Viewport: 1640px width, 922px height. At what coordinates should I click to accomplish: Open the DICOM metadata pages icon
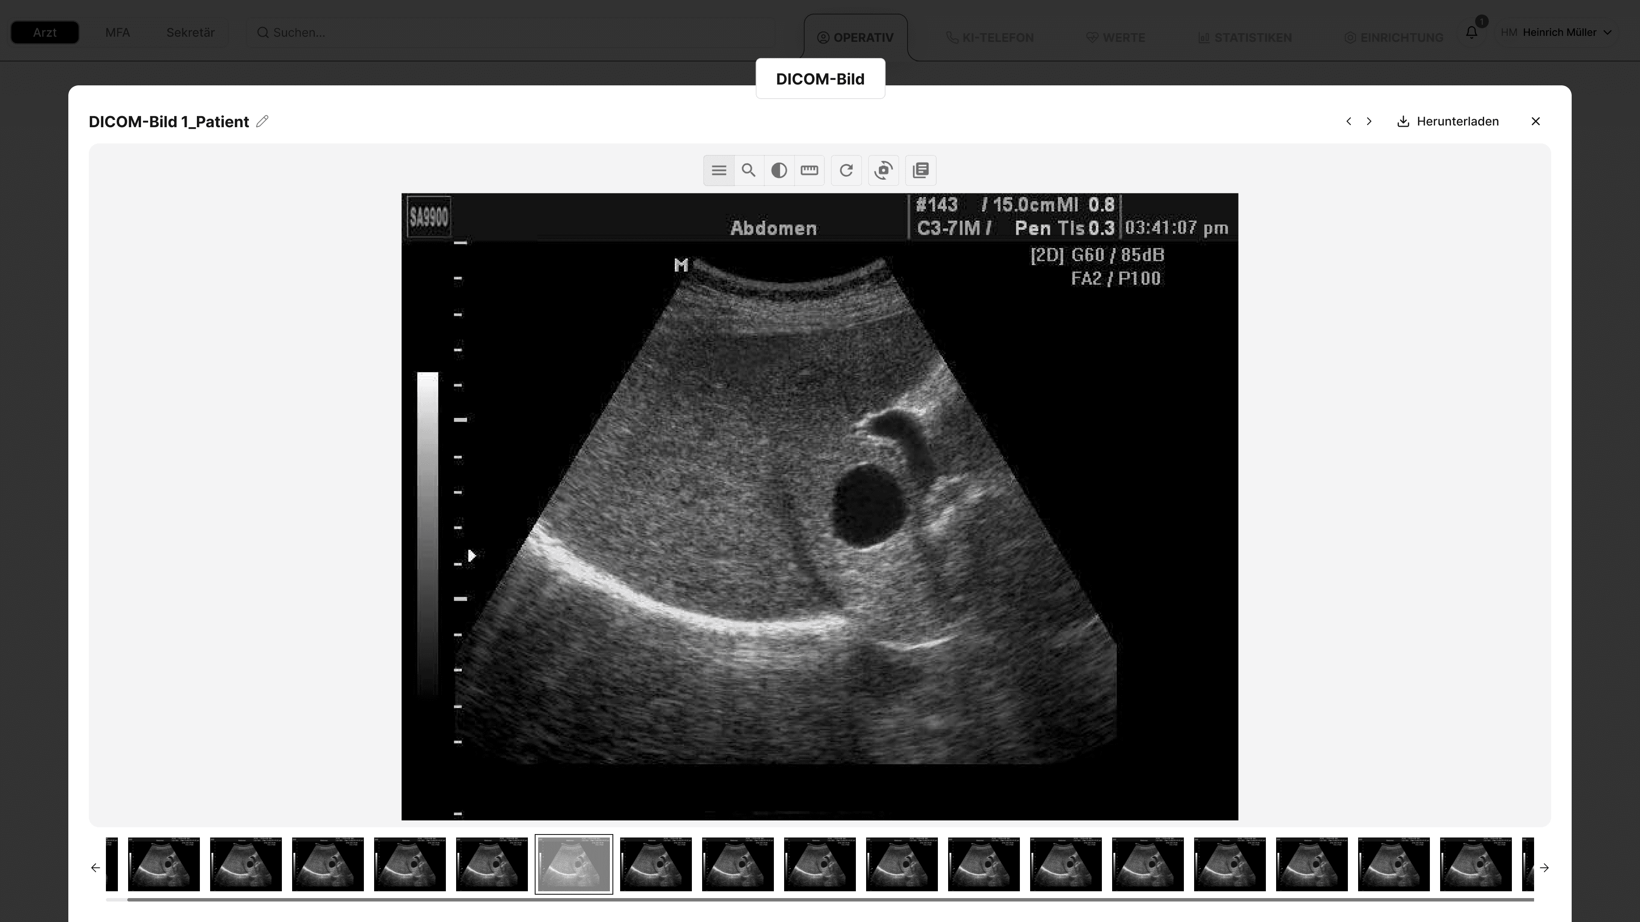point(921,171)
